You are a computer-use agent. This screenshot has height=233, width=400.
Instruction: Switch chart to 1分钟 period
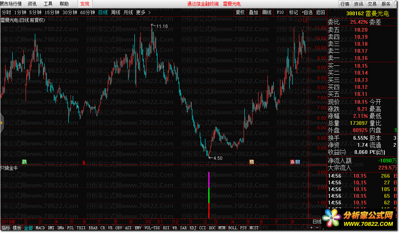click(20, 12)
